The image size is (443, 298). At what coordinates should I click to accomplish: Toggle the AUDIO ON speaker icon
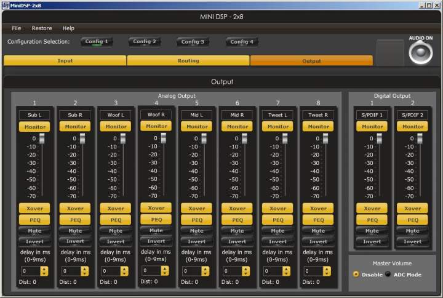(x=420, y=52)
